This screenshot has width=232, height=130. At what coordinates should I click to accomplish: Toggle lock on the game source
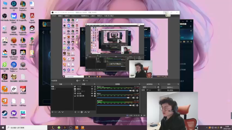point(95,93)
